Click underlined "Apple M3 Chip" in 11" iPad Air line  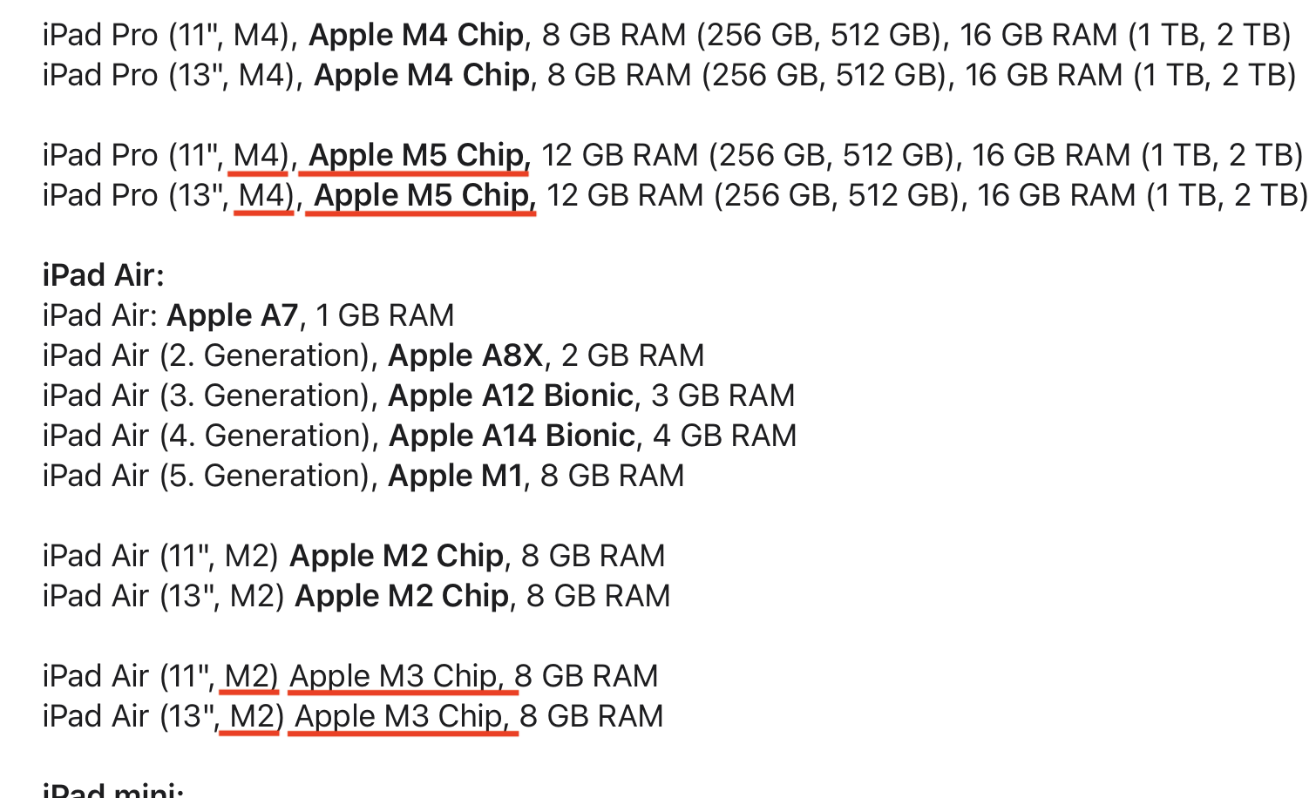[393, 676]
